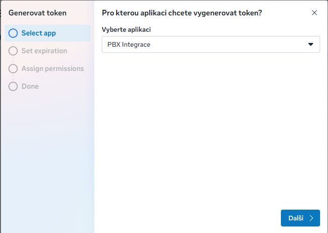Click empty area of the dialog content pane

pyautogui.click(x=210, y=131)
